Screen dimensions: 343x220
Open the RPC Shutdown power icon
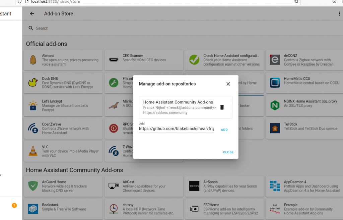coord(114,128)
